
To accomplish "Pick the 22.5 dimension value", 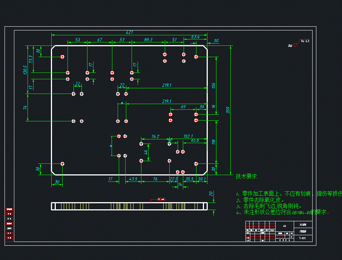I will [x=173, y=179].
